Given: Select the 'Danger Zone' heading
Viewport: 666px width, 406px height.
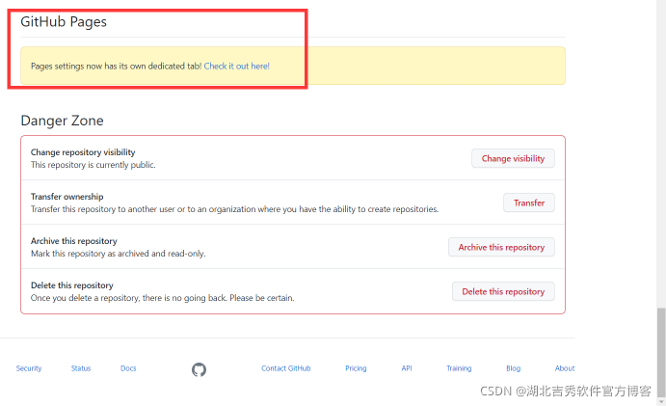Looking at the screenshot, I should click(x=62, y=121).
